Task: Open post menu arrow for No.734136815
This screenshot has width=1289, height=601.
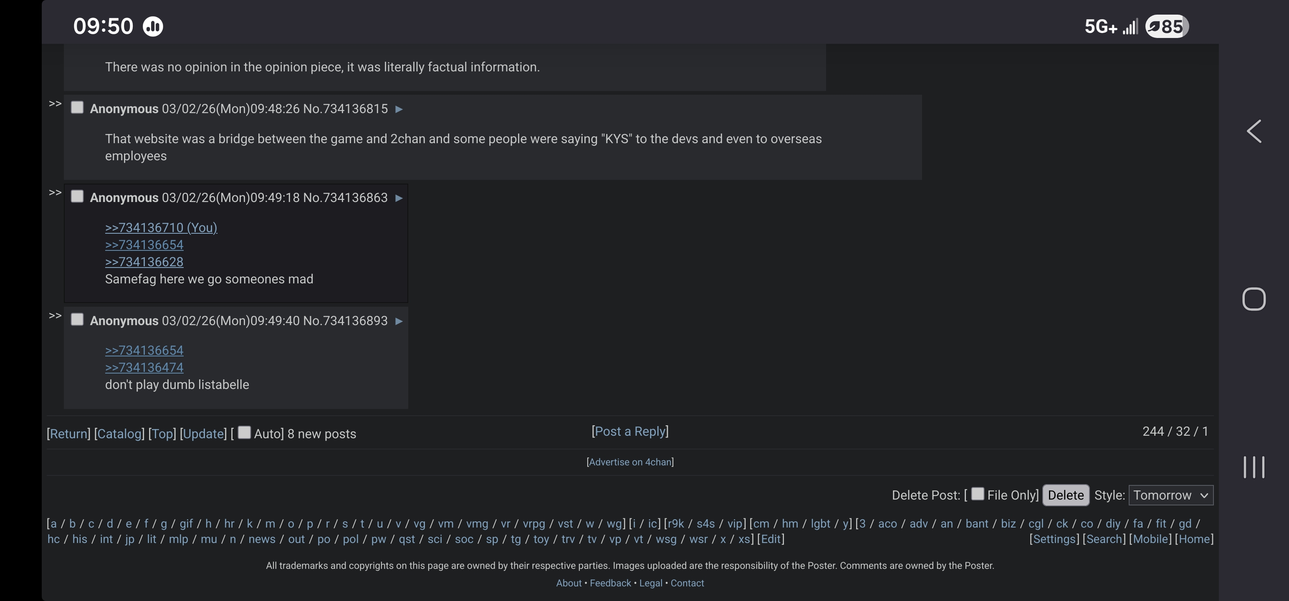Action: pos(399,109)
